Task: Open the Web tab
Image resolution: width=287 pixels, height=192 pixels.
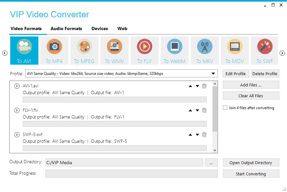Action: [x=122, y=28]
